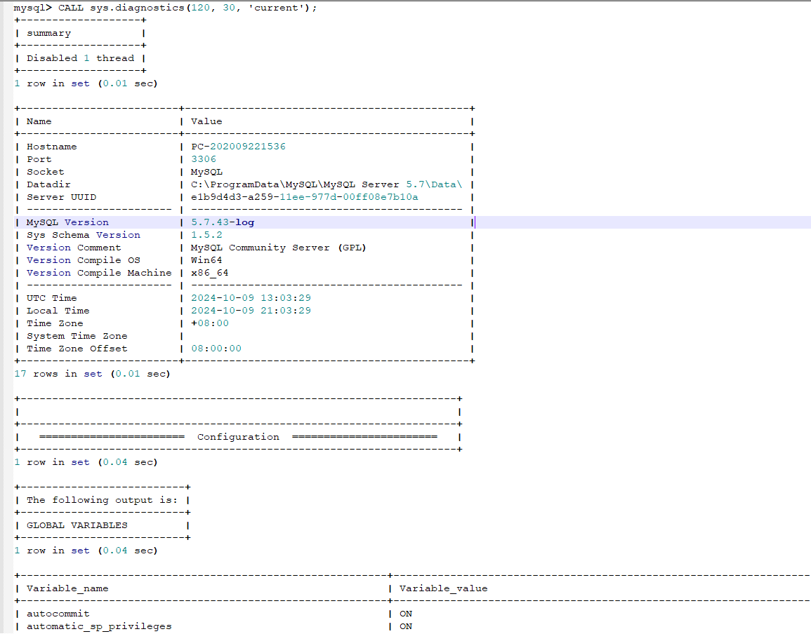Click the Socket value MySQL
811x634 pixels.
(x=206, y=172)
